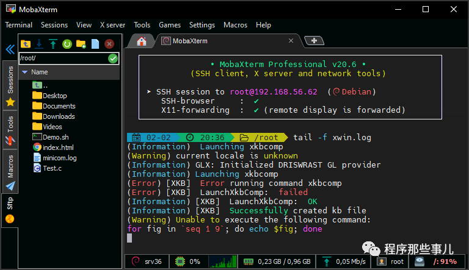The width and height of the screenshot is (469, 270).
Task: Maximize the MobaXterm window
Action: pos(425,10)
